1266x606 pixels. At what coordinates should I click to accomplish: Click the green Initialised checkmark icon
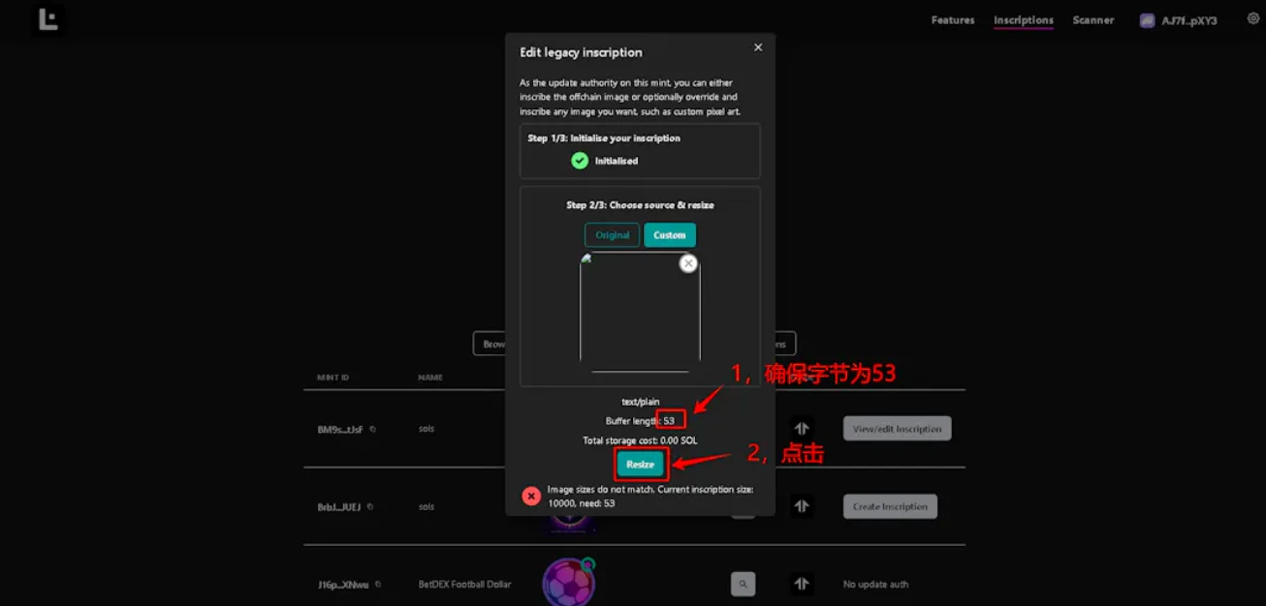(580, 161)
